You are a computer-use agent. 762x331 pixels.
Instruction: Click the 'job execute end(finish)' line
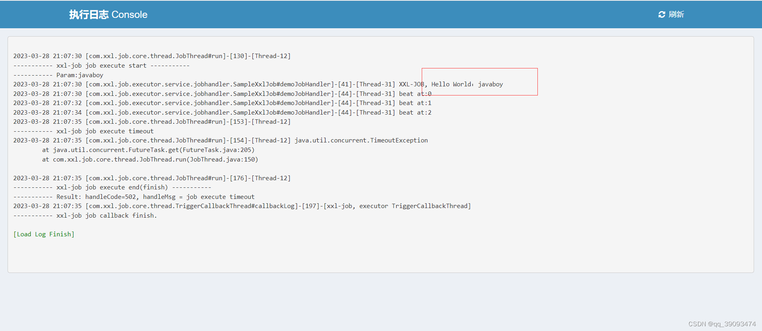point(112,187)
